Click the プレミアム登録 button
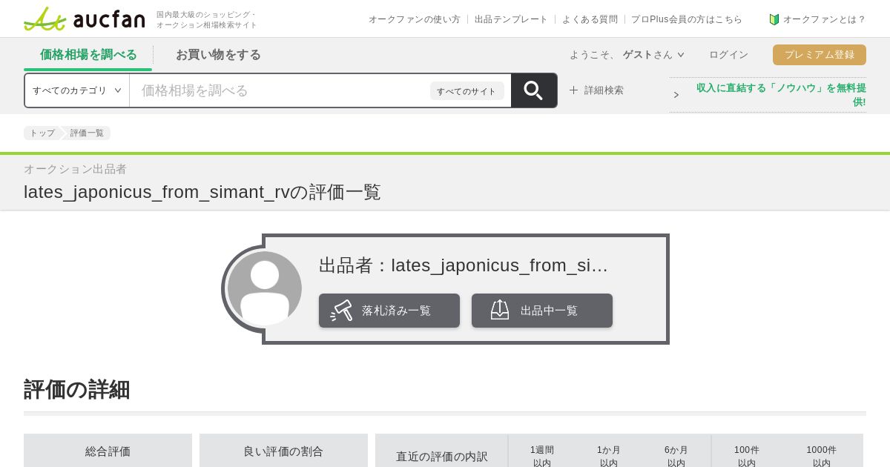Screen dimensions: 890x467 point(820,55)
